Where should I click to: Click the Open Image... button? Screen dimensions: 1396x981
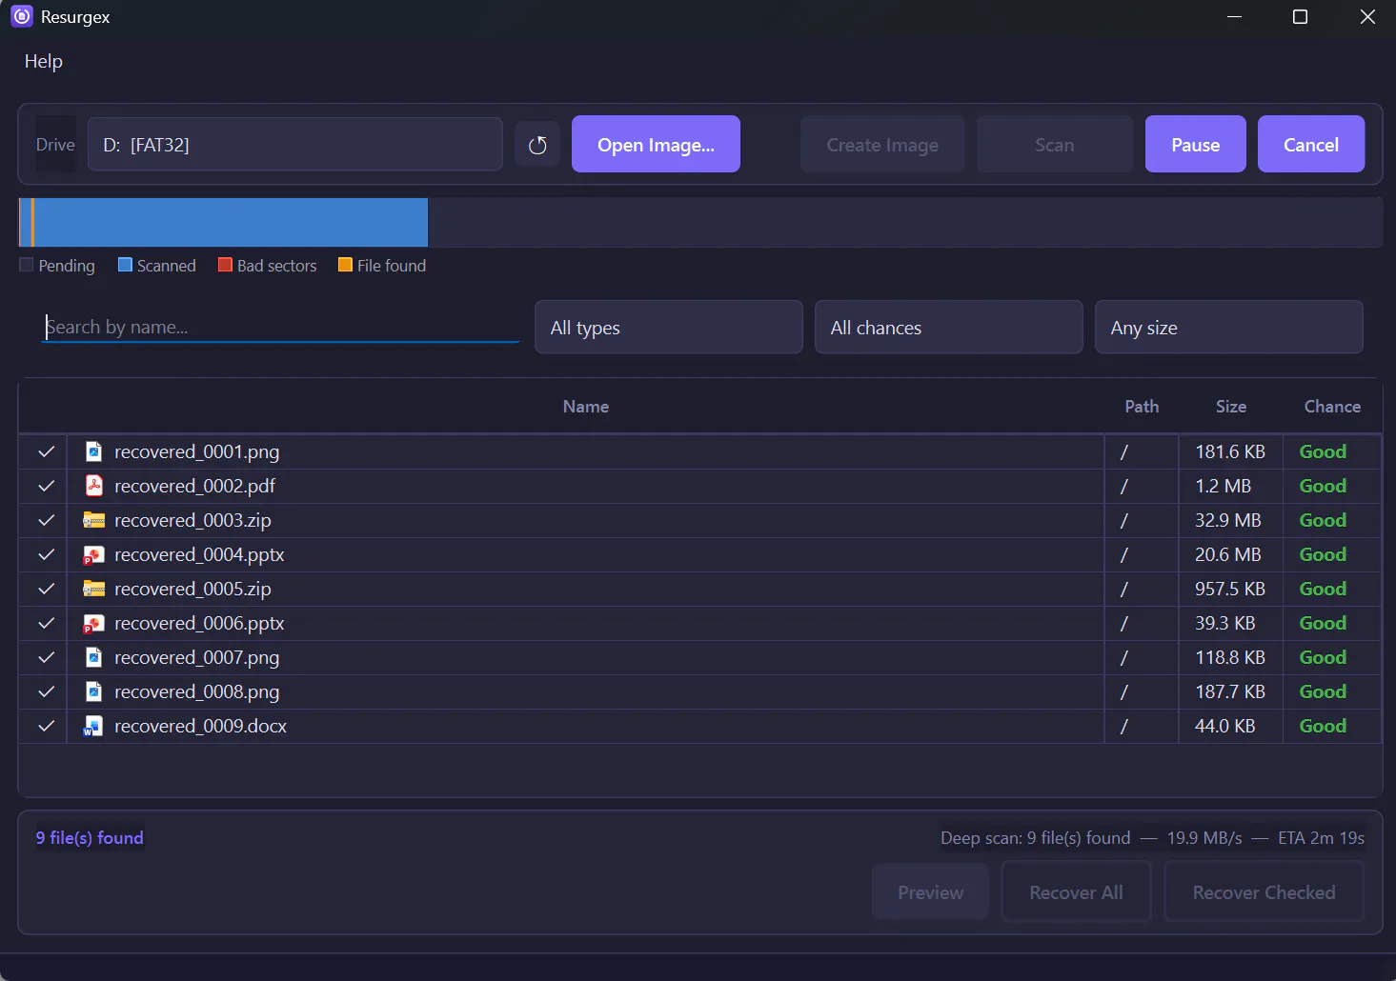click(x=656, y=145)
